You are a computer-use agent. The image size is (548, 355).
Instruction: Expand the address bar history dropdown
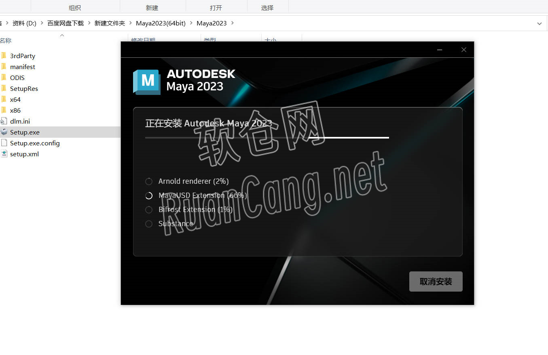tap(539, 23)
